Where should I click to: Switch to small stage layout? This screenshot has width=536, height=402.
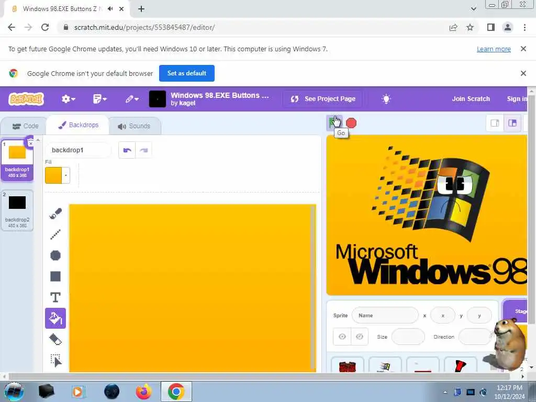point(495,123)
